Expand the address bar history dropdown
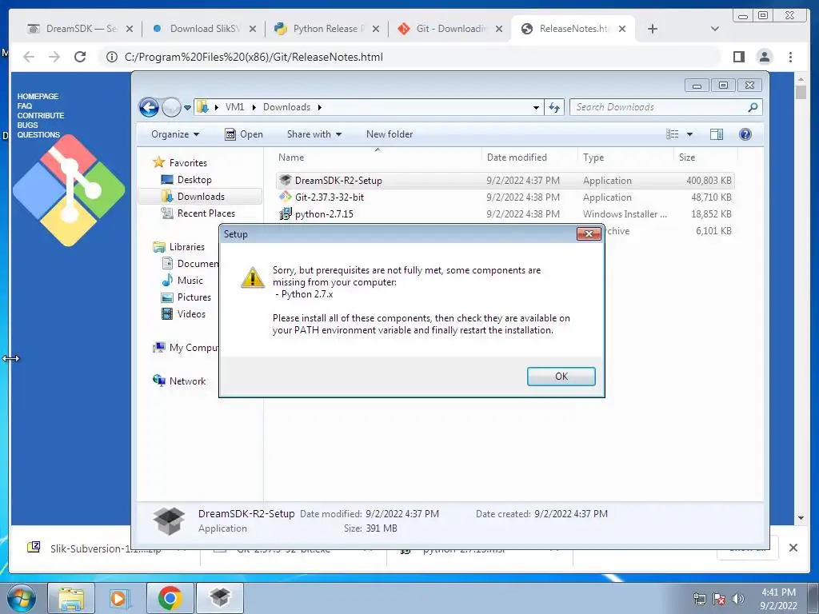Screen dimensions: 819x614 click(536, 108)
